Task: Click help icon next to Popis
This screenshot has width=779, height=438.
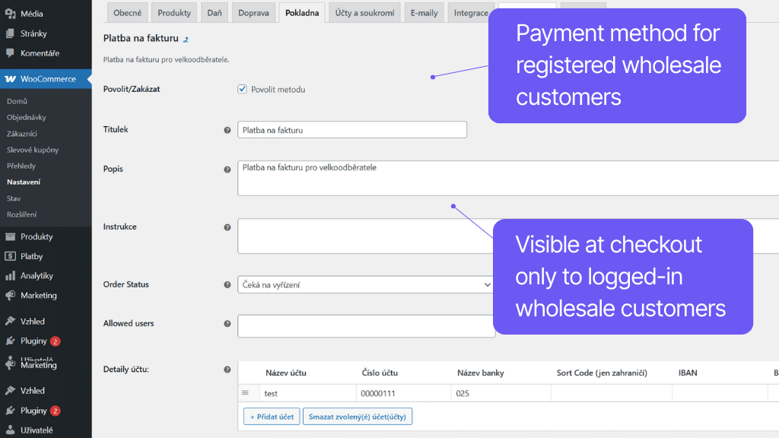Action: tap(227, 170)
